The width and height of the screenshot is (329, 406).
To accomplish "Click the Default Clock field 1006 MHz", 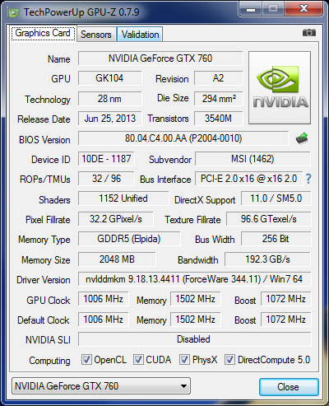I will coord(103,320).
